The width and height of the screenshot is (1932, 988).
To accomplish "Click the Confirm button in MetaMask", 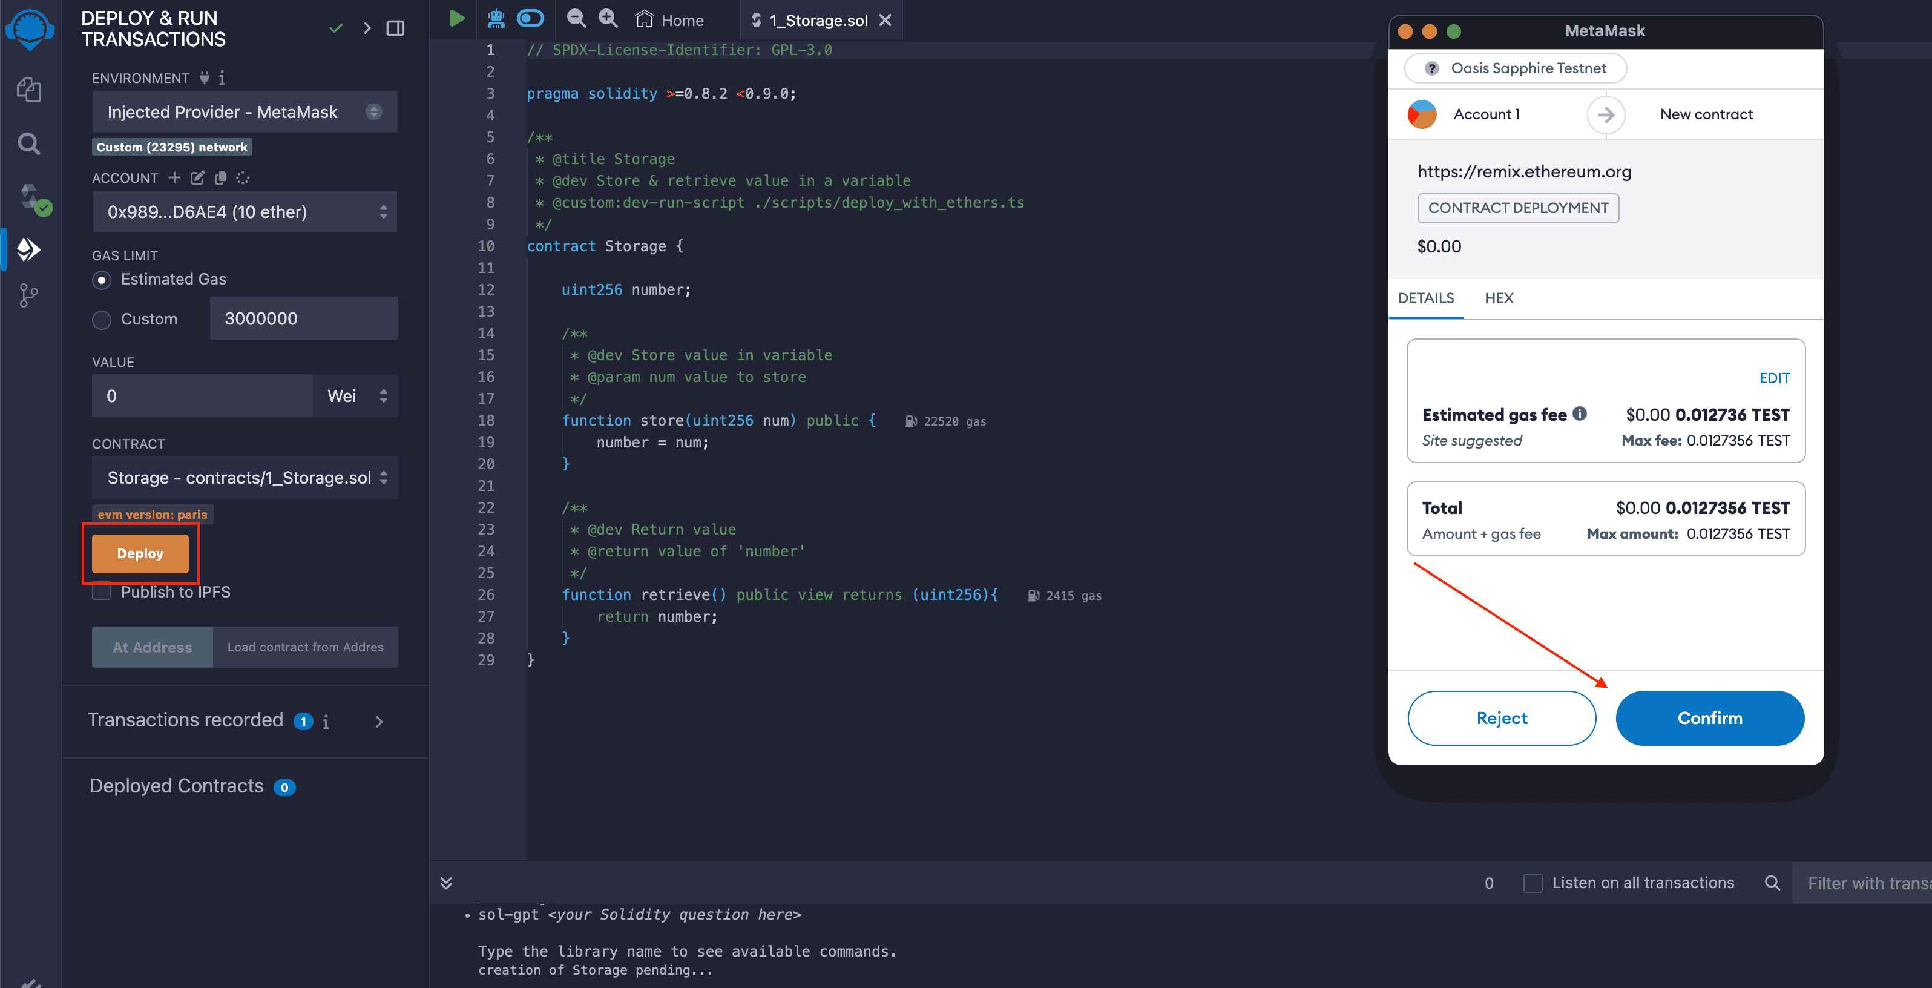I will pos(1709,718).
